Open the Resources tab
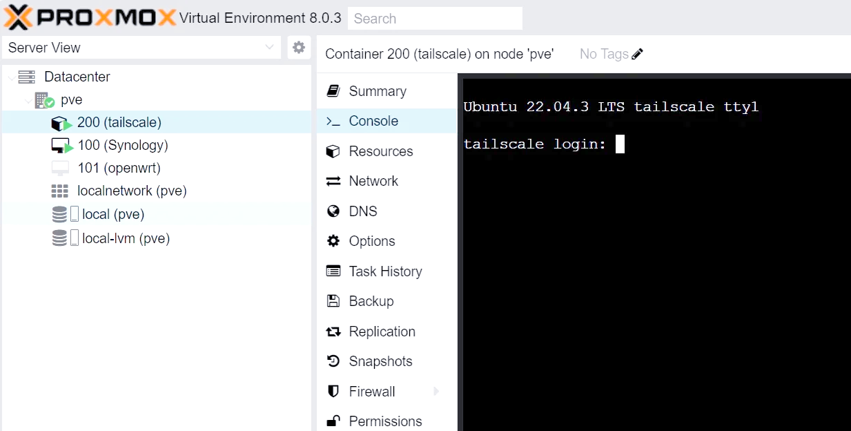851x431 pixels. click(x=387, y=151)
